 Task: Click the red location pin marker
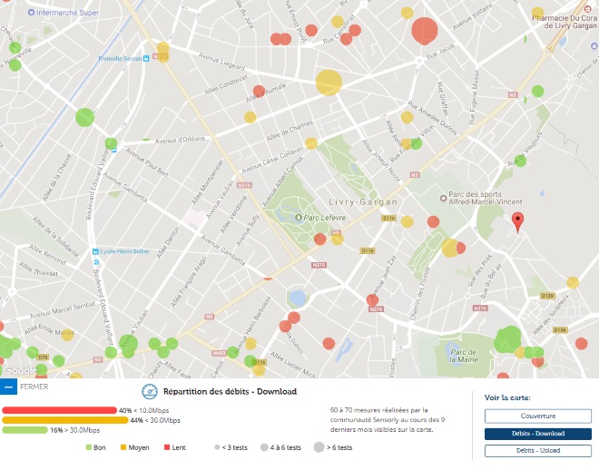click(x=517, y=221)
